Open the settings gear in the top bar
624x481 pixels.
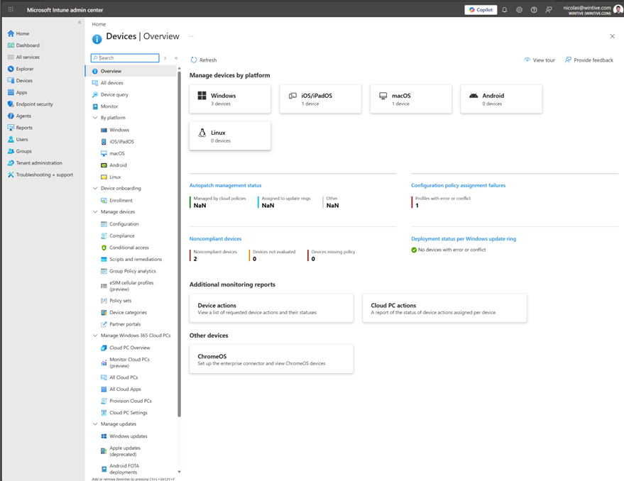click(x=518, y=10)
